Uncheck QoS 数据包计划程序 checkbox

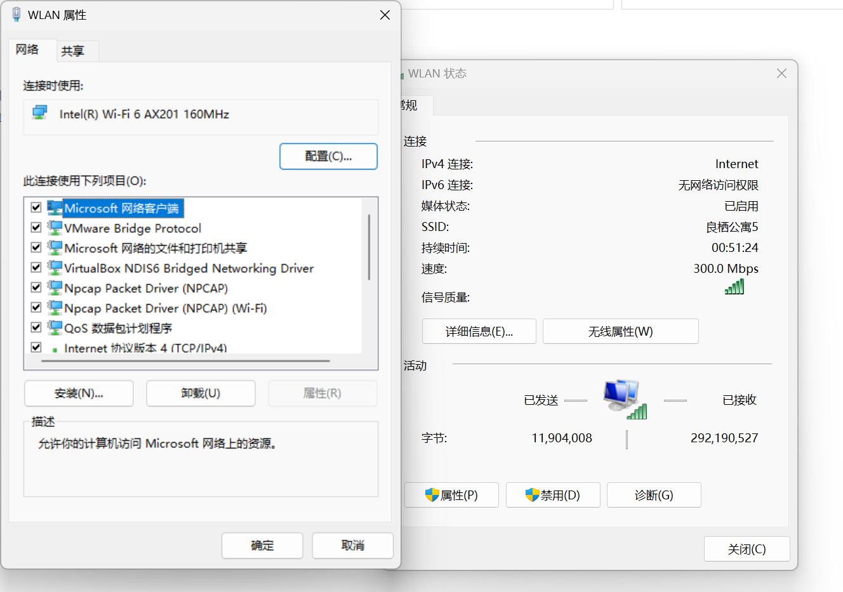[36, 327]
